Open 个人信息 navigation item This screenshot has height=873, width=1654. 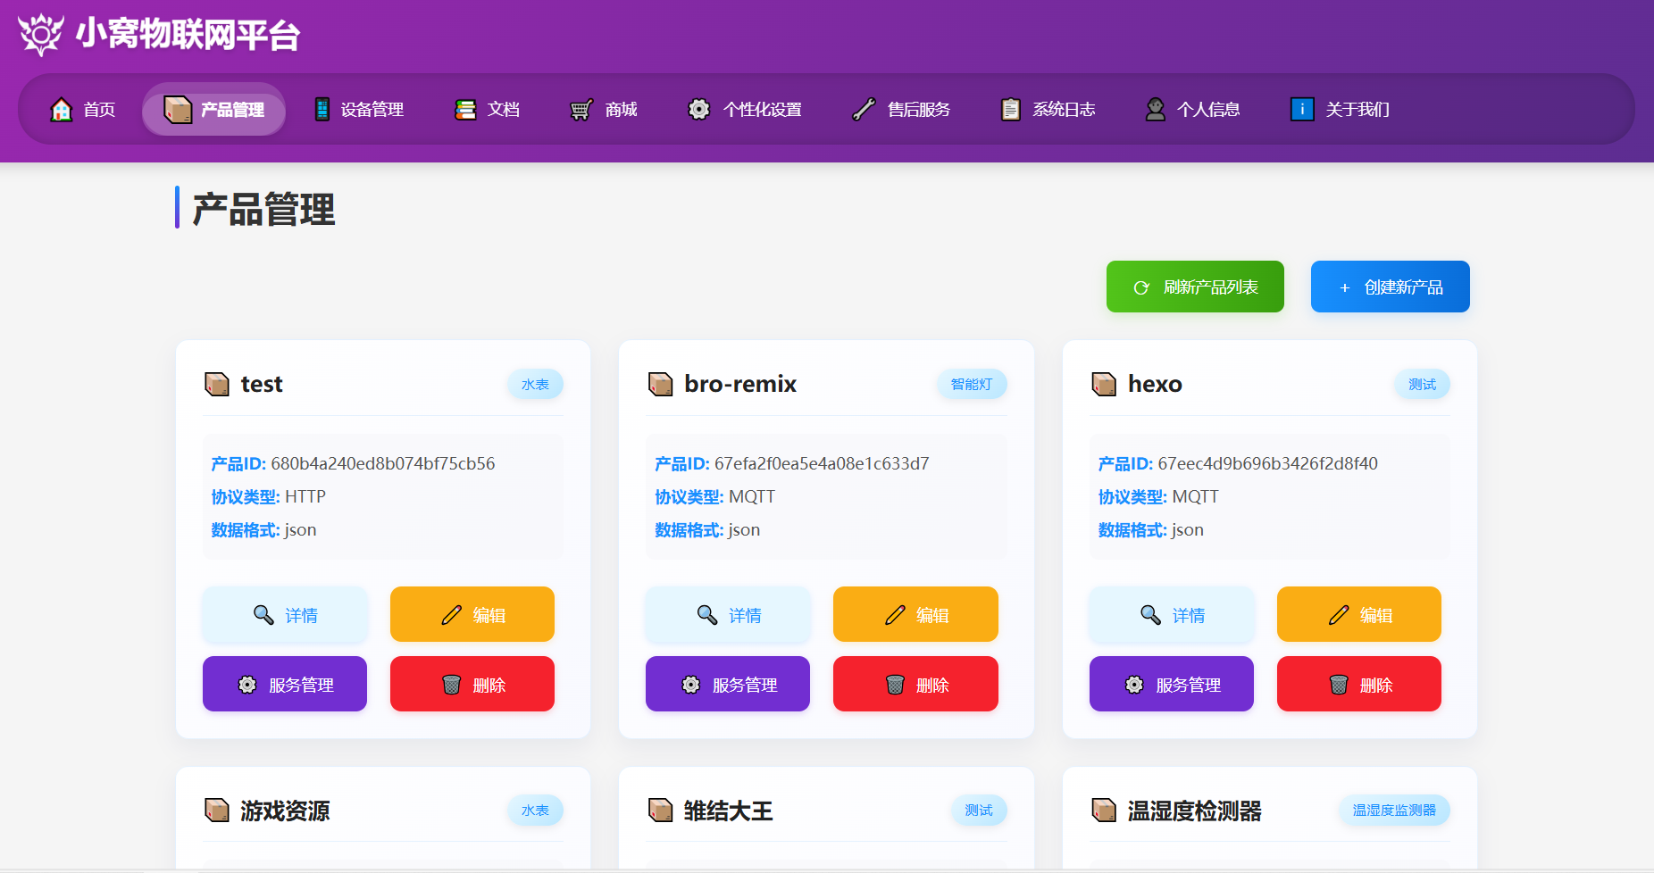(x=1192, y=109)
